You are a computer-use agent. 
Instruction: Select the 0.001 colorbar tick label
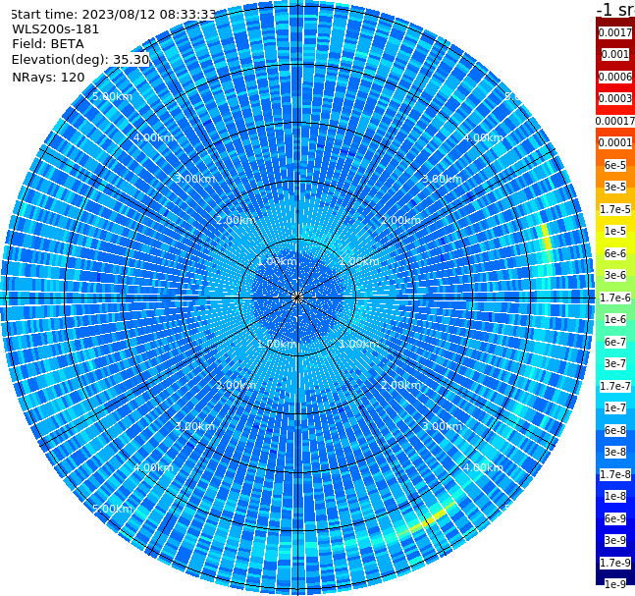pyautogui.click(x=615, y=54)
